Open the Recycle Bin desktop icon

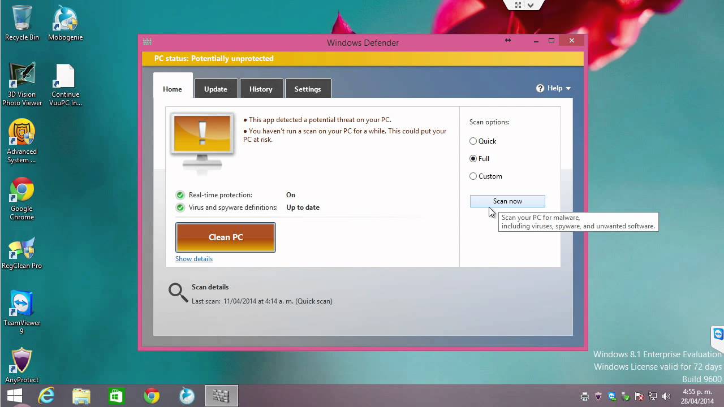click(22, 23)
